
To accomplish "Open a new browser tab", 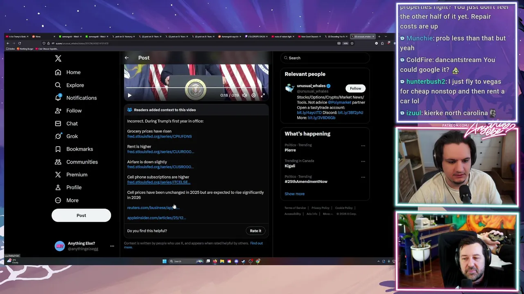I will coord(379,36).
